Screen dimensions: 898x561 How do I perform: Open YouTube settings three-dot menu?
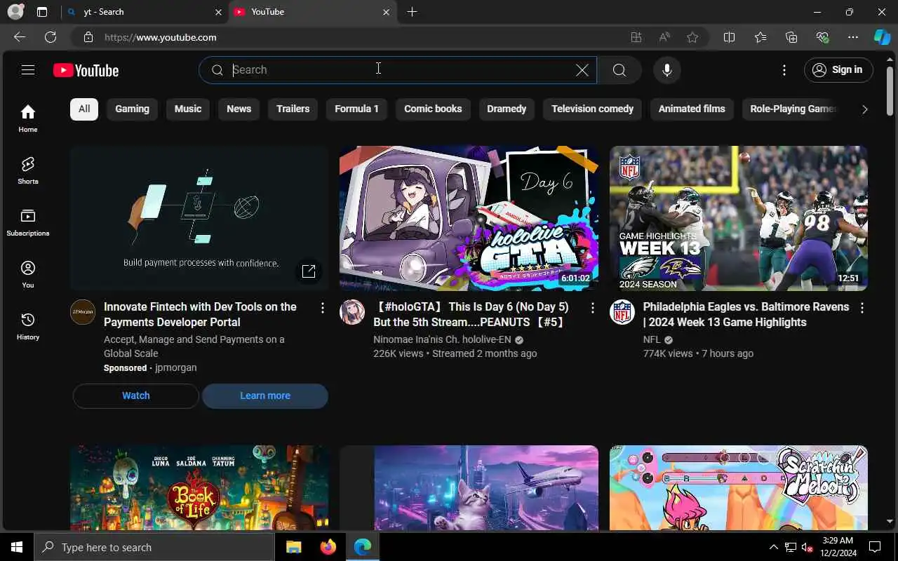(x=784, y=70)
